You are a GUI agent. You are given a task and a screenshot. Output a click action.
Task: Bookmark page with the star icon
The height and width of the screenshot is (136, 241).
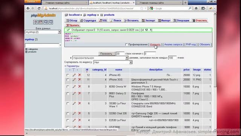tap(142, 8)
